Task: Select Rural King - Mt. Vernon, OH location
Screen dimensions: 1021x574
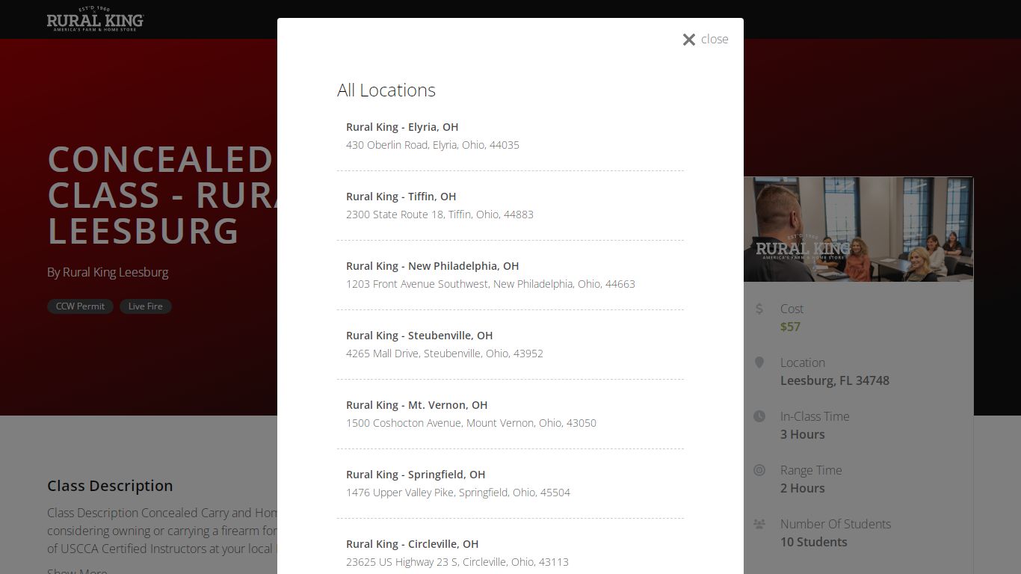Action: tap(416, 405)
